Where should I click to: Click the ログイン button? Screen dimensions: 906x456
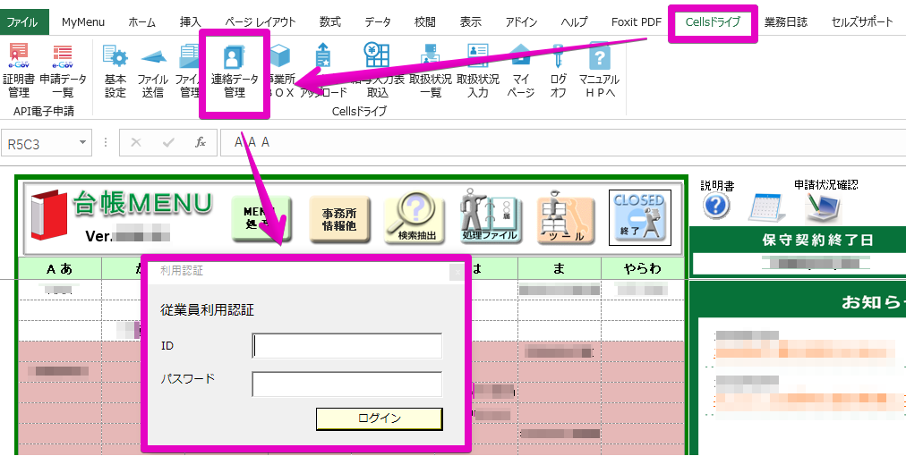(x=379, y=419)
